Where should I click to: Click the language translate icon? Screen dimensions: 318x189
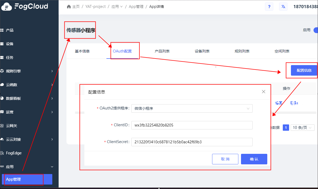point(283,7)
